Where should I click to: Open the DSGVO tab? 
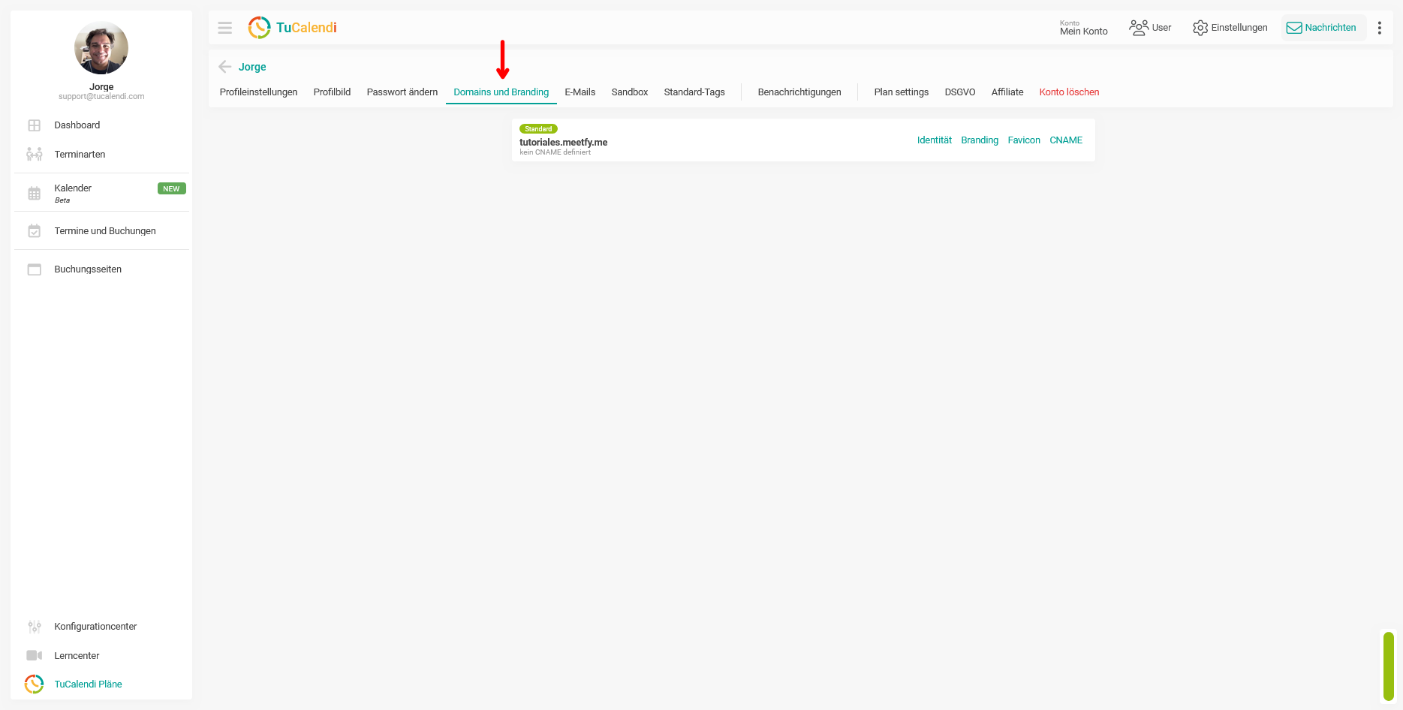960,92
